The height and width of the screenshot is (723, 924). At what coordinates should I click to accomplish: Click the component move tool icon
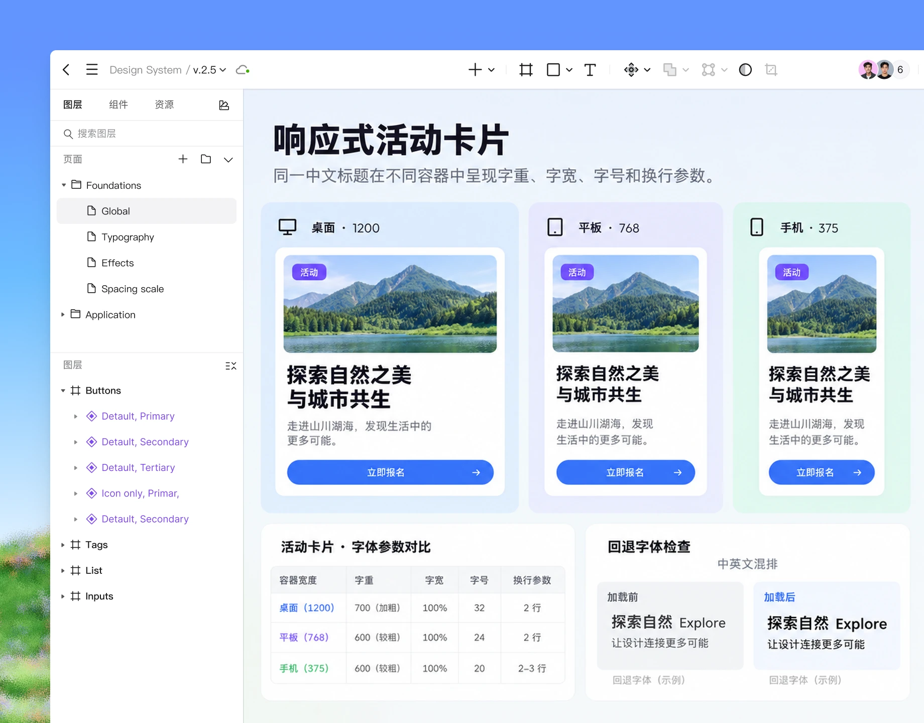[x=631, y=70]
